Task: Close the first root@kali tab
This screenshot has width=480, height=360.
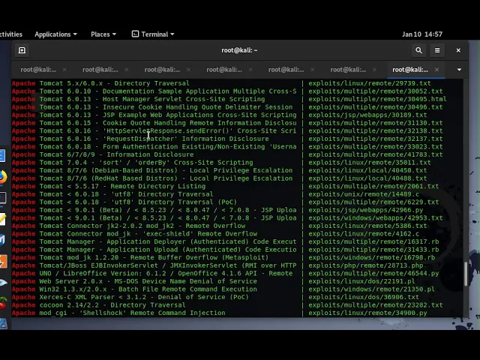Action: click(64, 70)
